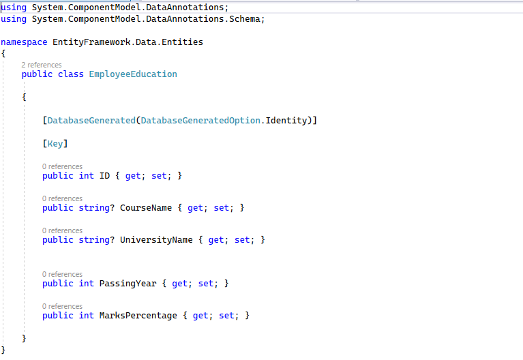This screenshot has width=523, height=360.
Task: Click the closing brace of the namespace
Action: tap(3, 350)
